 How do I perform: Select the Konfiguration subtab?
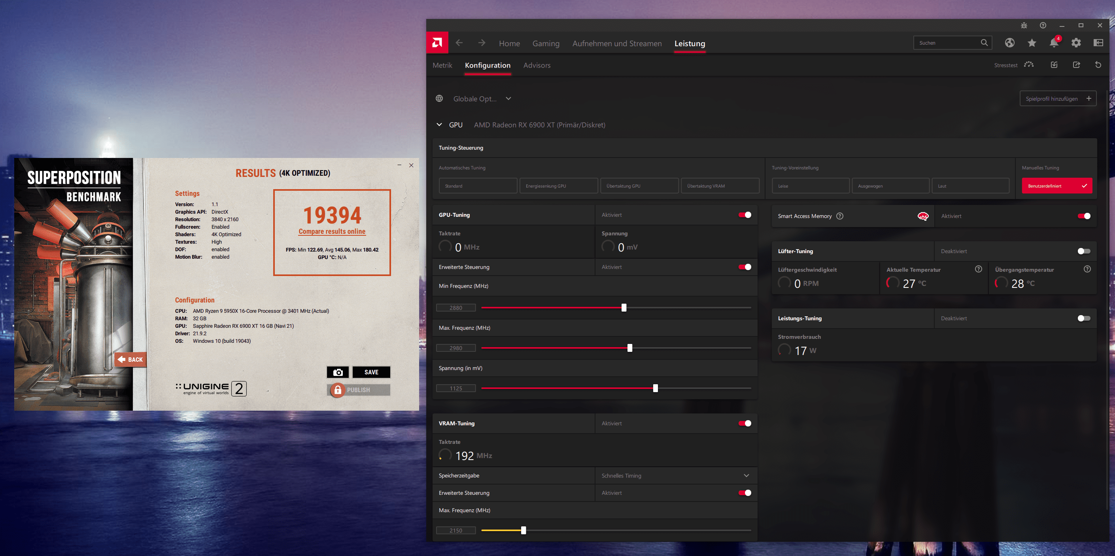point(488,65)
